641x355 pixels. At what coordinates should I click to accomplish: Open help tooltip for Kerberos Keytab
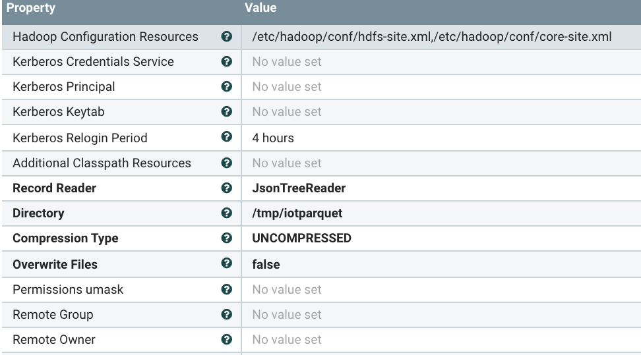pyautogui.click(x=226, y=112)
